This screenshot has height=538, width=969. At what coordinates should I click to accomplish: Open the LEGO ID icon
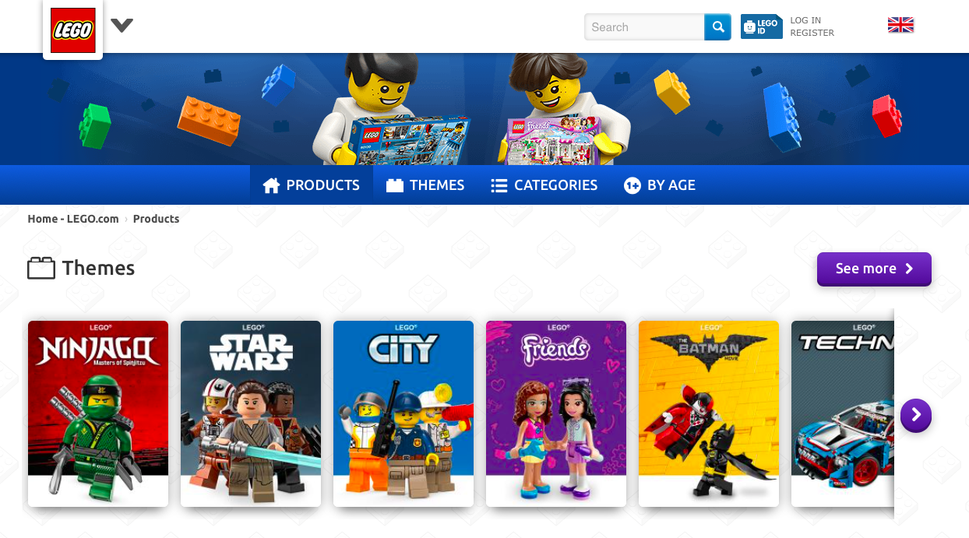click(761, 26)
